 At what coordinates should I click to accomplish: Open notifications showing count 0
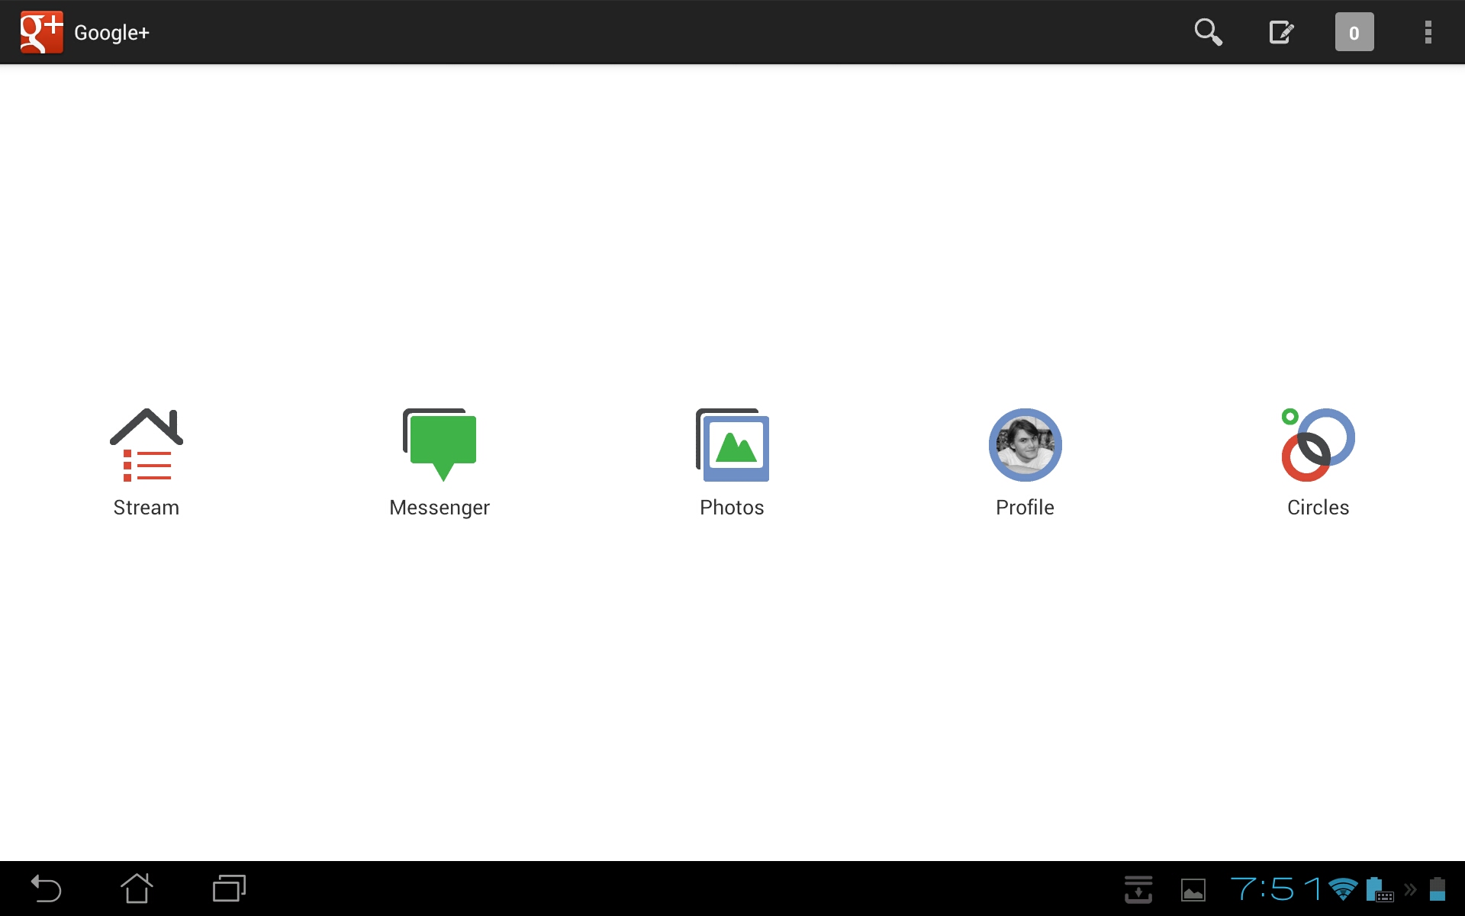(x=1354, y=32)
